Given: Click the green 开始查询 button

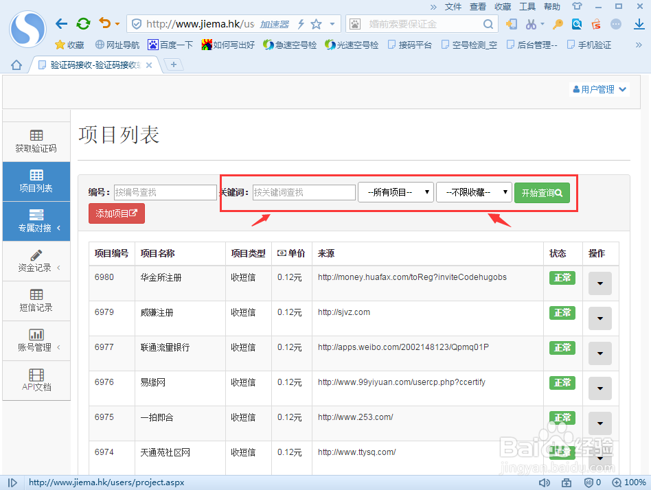Looking at the screenshot, I should click(x=542, y=193).
